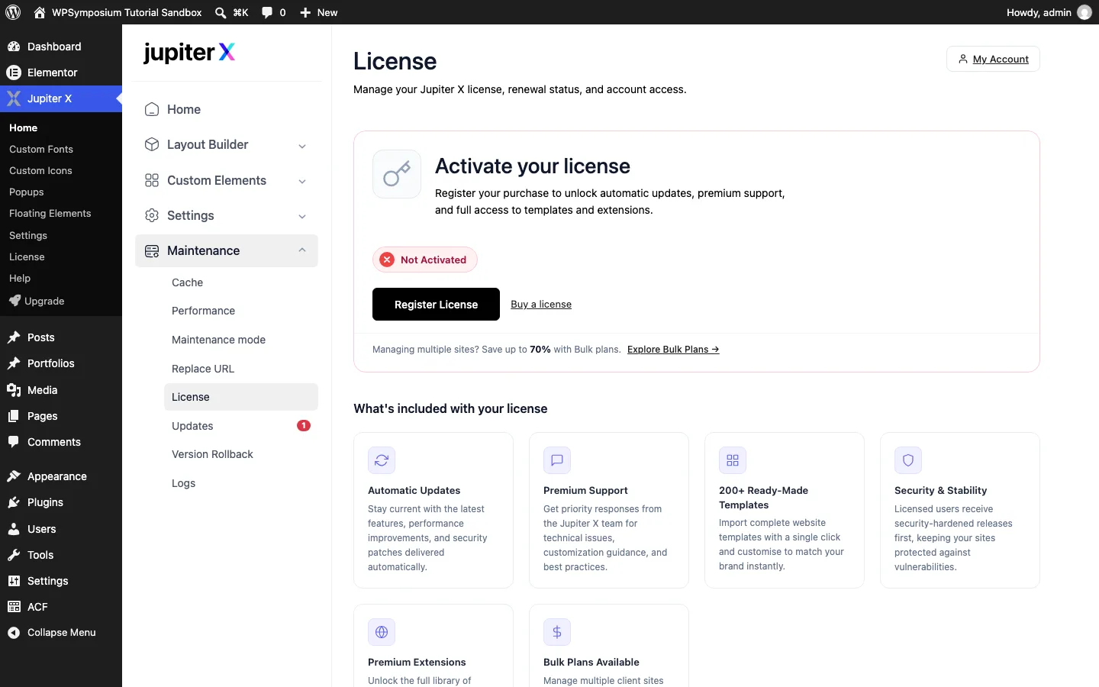Viewport: 1099px width, 687px height.
Task: Click the Premium Extensions globe icon
Action: pos(382,632)
